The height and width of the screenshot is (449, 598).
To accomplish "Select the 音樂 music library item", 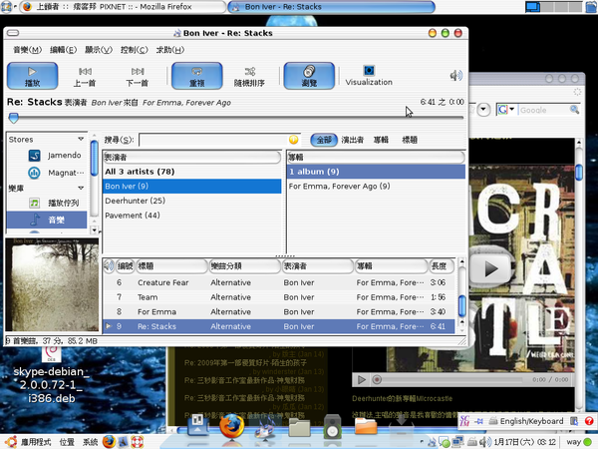I will [47, 220].
